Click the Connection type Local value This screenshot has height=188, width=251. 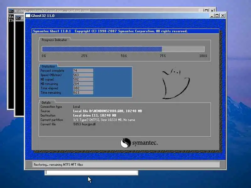(x=77, y=107)
